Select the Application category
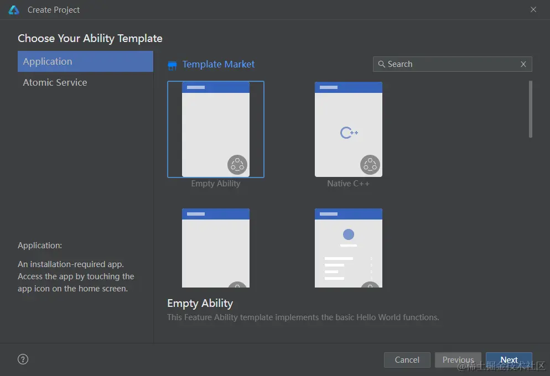This screenshot has width=550, height=376. [85, 61]
